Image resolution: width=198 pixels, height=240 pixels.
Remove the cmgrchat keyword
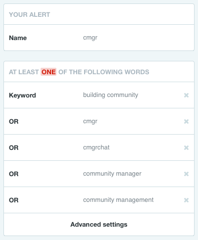tap(186, 147)
